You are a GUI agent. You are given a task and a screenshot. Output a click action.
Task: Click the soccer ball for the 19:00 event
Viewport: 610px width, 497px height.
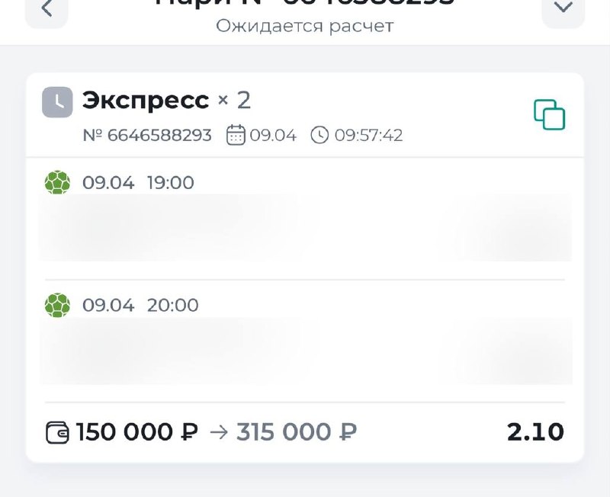(57, 183)
